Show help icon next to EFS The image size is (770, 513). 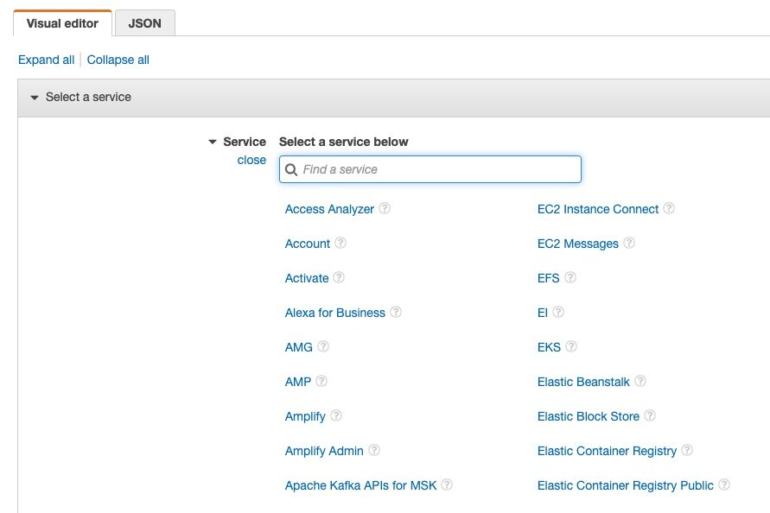(570, 277)
